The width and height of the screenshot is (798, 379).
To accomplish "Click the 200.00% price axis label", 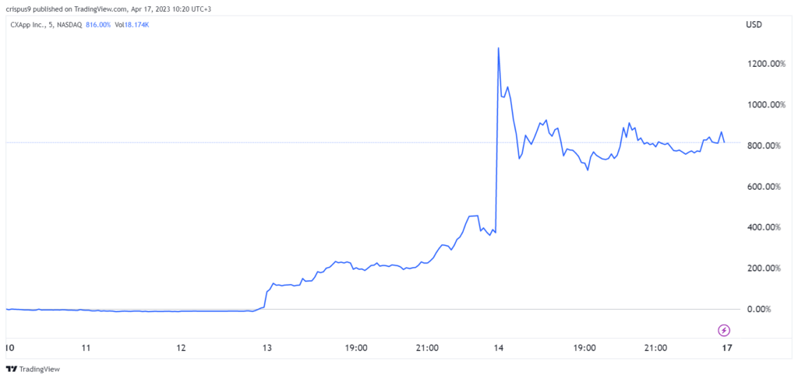I will click(x=764, y=268).
